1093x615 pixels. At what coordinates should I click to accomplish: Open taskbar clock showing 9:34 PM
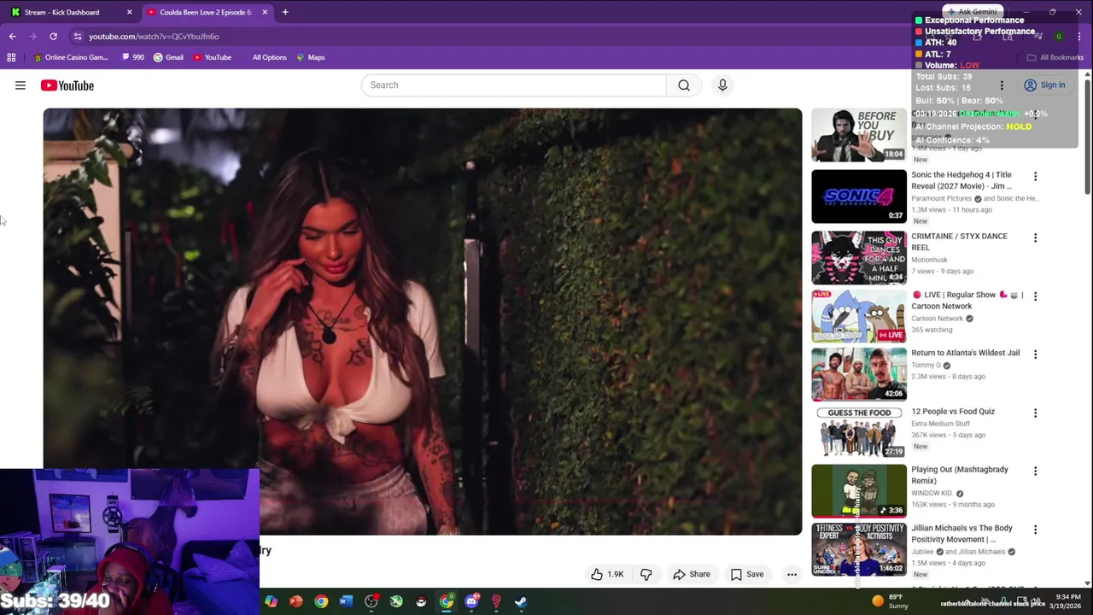click(x=1065, y=601)
